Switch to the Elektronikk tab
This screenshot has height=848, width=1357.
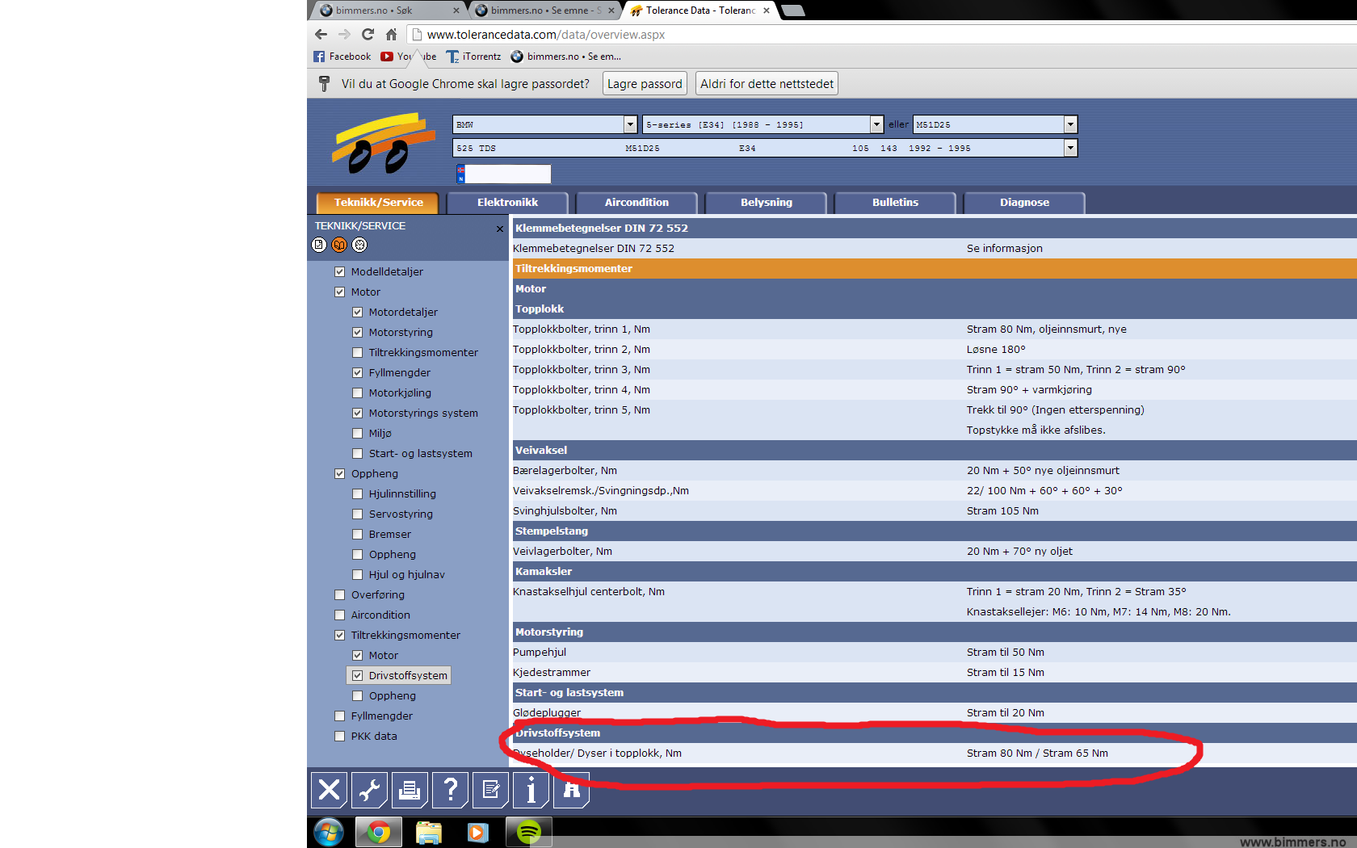(507, 203)
